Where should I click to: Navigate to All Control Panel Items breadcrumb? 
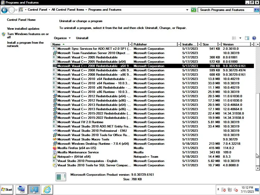[x=68, y=10]
